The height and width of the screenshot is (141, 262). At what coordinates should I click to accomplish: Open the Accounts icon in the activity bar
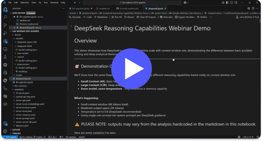coord(5,123)
